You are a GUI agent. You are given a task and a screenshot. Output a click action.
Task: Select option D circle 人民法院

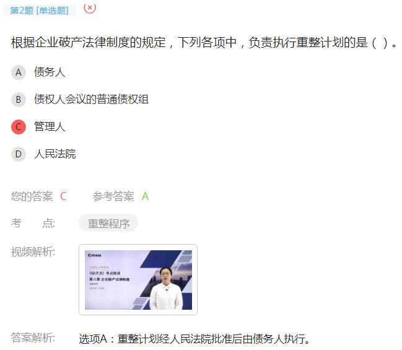19,154
